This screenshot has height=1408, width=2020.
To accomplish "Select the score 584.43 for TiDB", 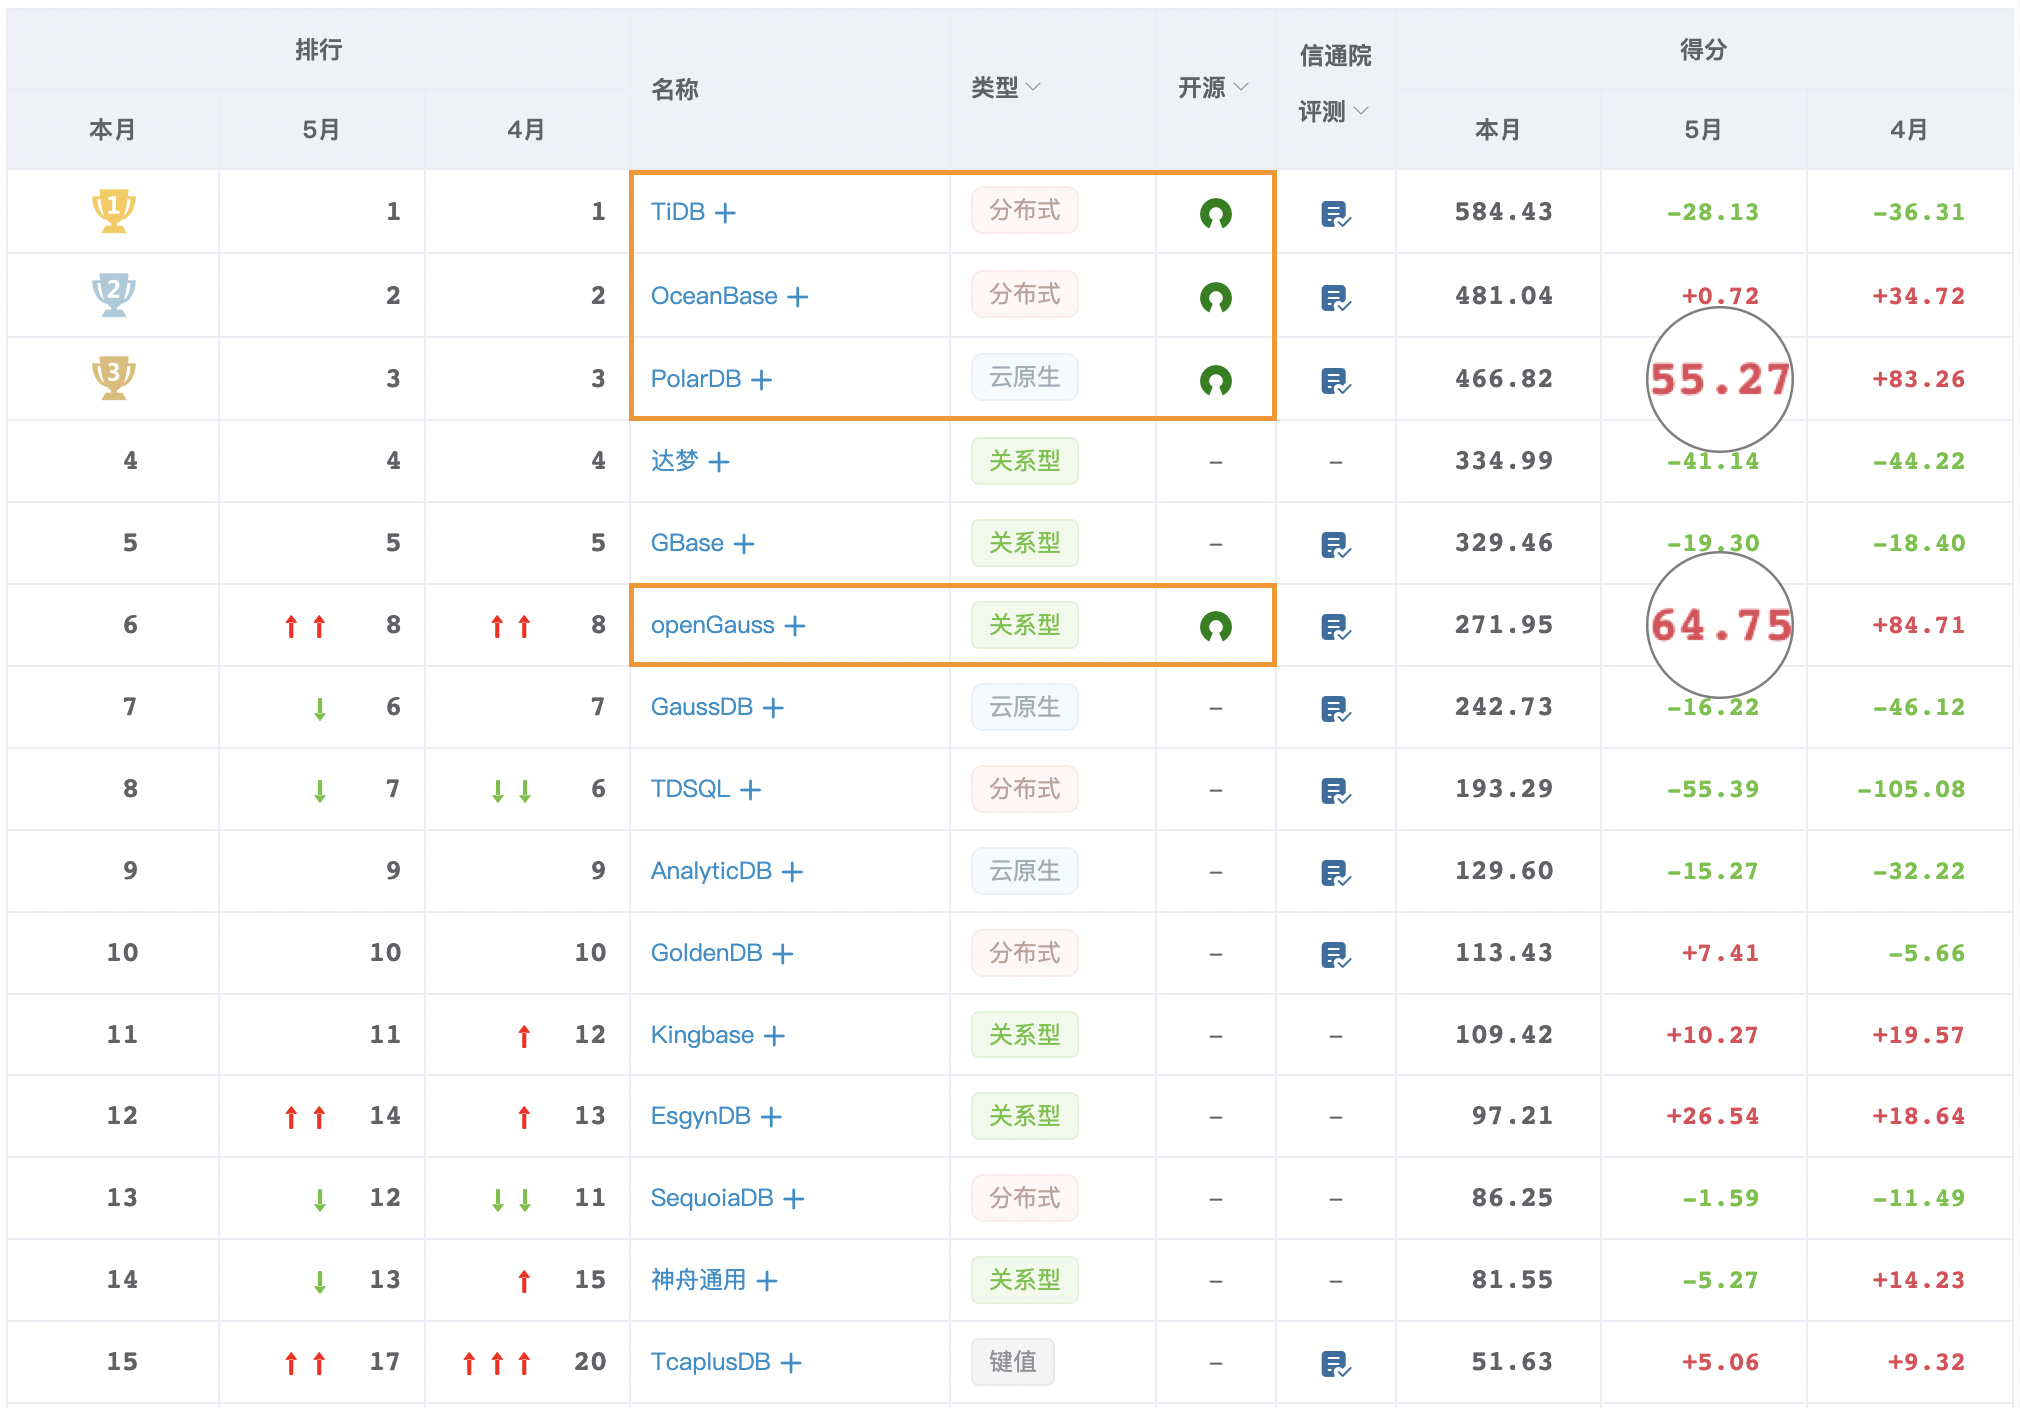I will tap(1504, 212).
